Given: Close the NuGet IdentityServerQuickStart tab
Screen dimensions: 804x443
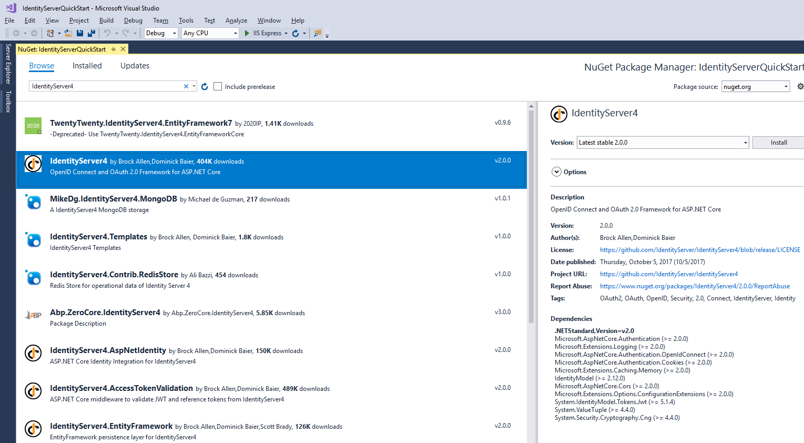Looking at the screenshot, I should pos(123,49).
